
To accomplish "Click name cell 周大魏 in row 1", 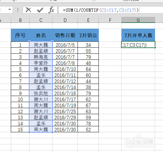I will click(x=41, y=45).
